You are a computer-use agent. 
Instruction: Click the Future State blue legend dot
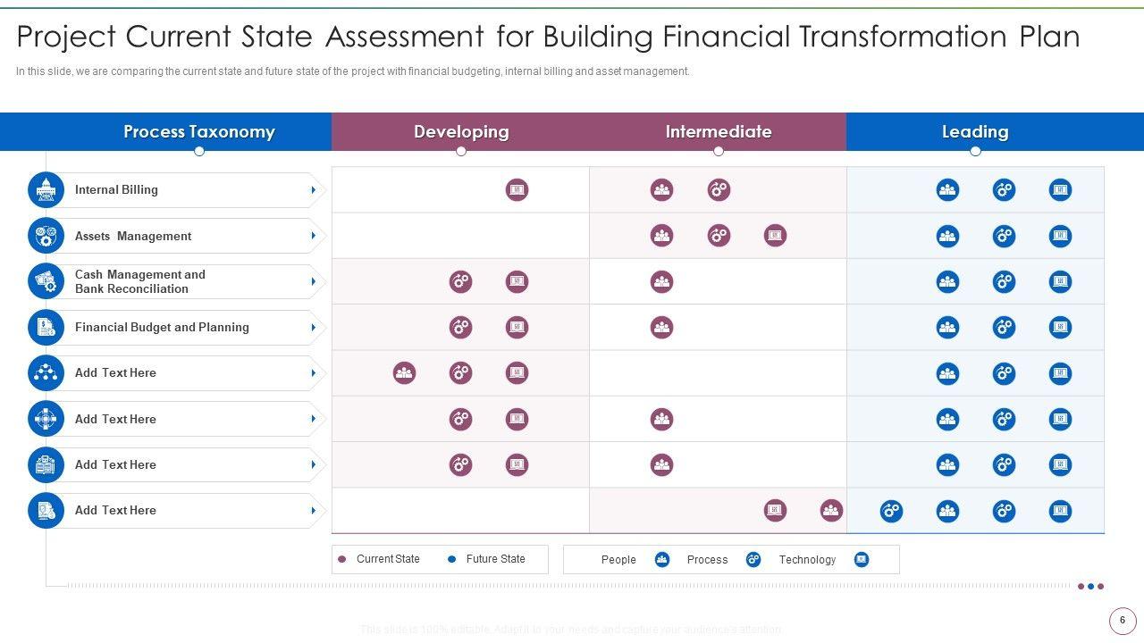click(452, 560)
